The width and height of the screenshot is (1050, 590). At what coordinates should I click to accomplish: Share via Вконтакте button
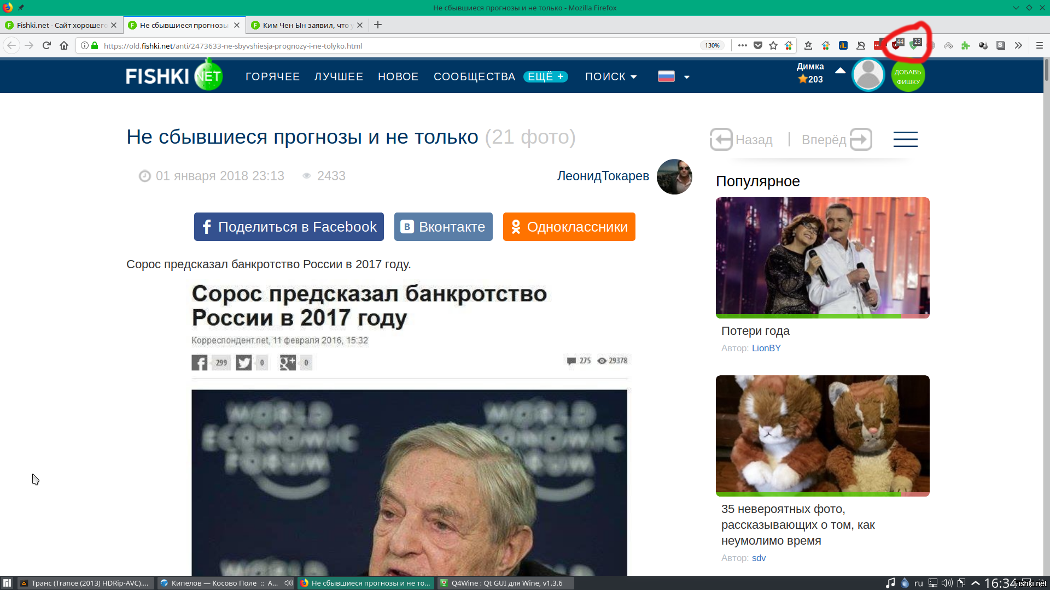tap(443, 227)
